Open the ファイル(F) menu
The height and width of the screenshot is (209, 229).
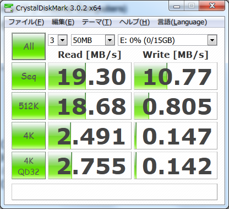tap(26, 22)
